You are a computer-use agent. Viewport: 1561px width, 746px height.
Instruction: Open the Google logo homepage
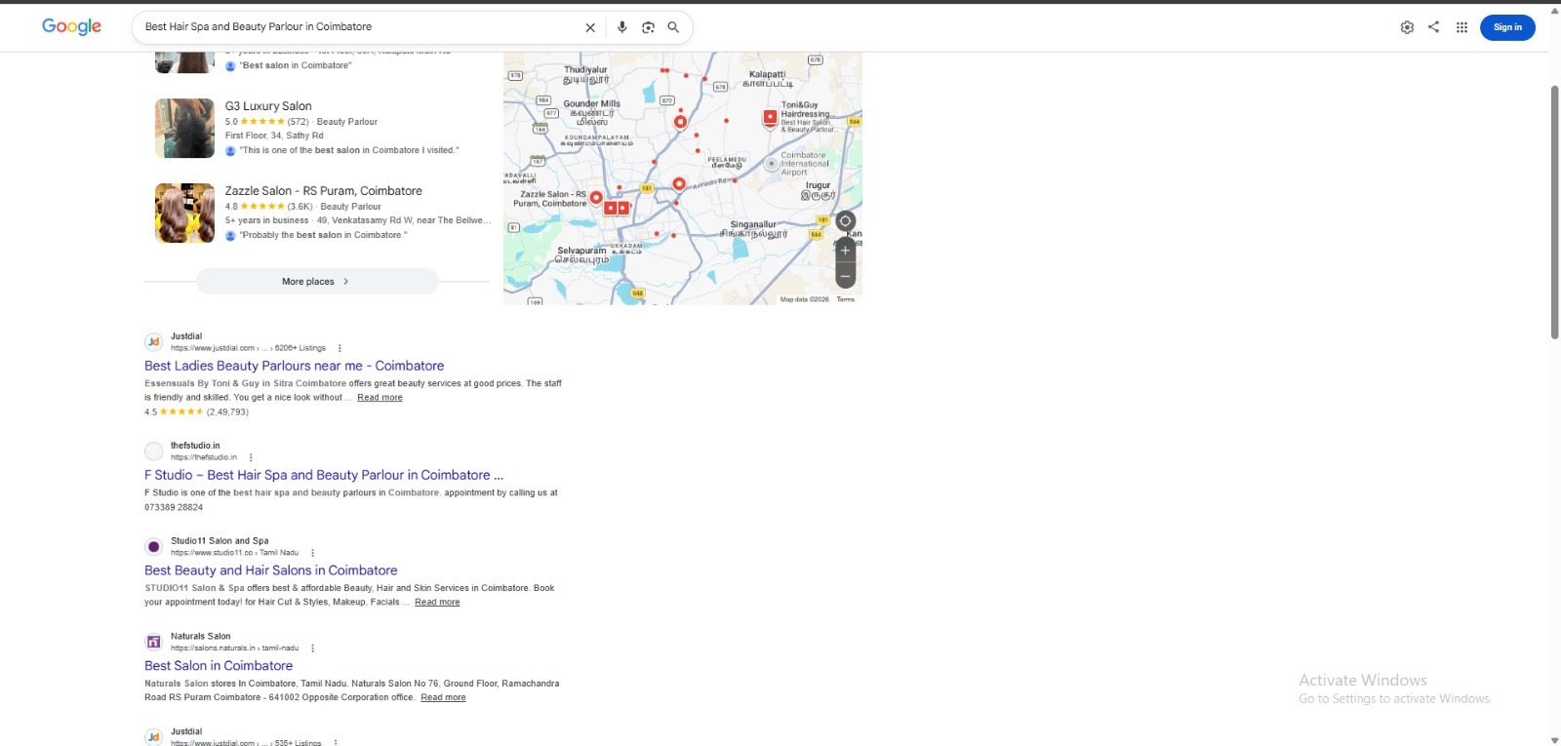71,26
